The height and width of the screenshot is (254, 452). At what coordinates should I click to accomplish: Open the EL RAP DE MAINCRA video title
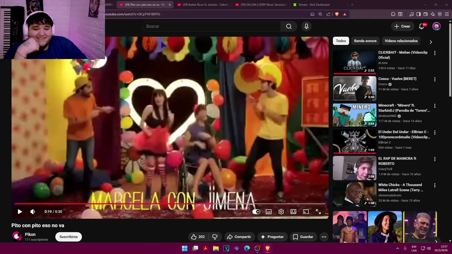pos(397,161)
